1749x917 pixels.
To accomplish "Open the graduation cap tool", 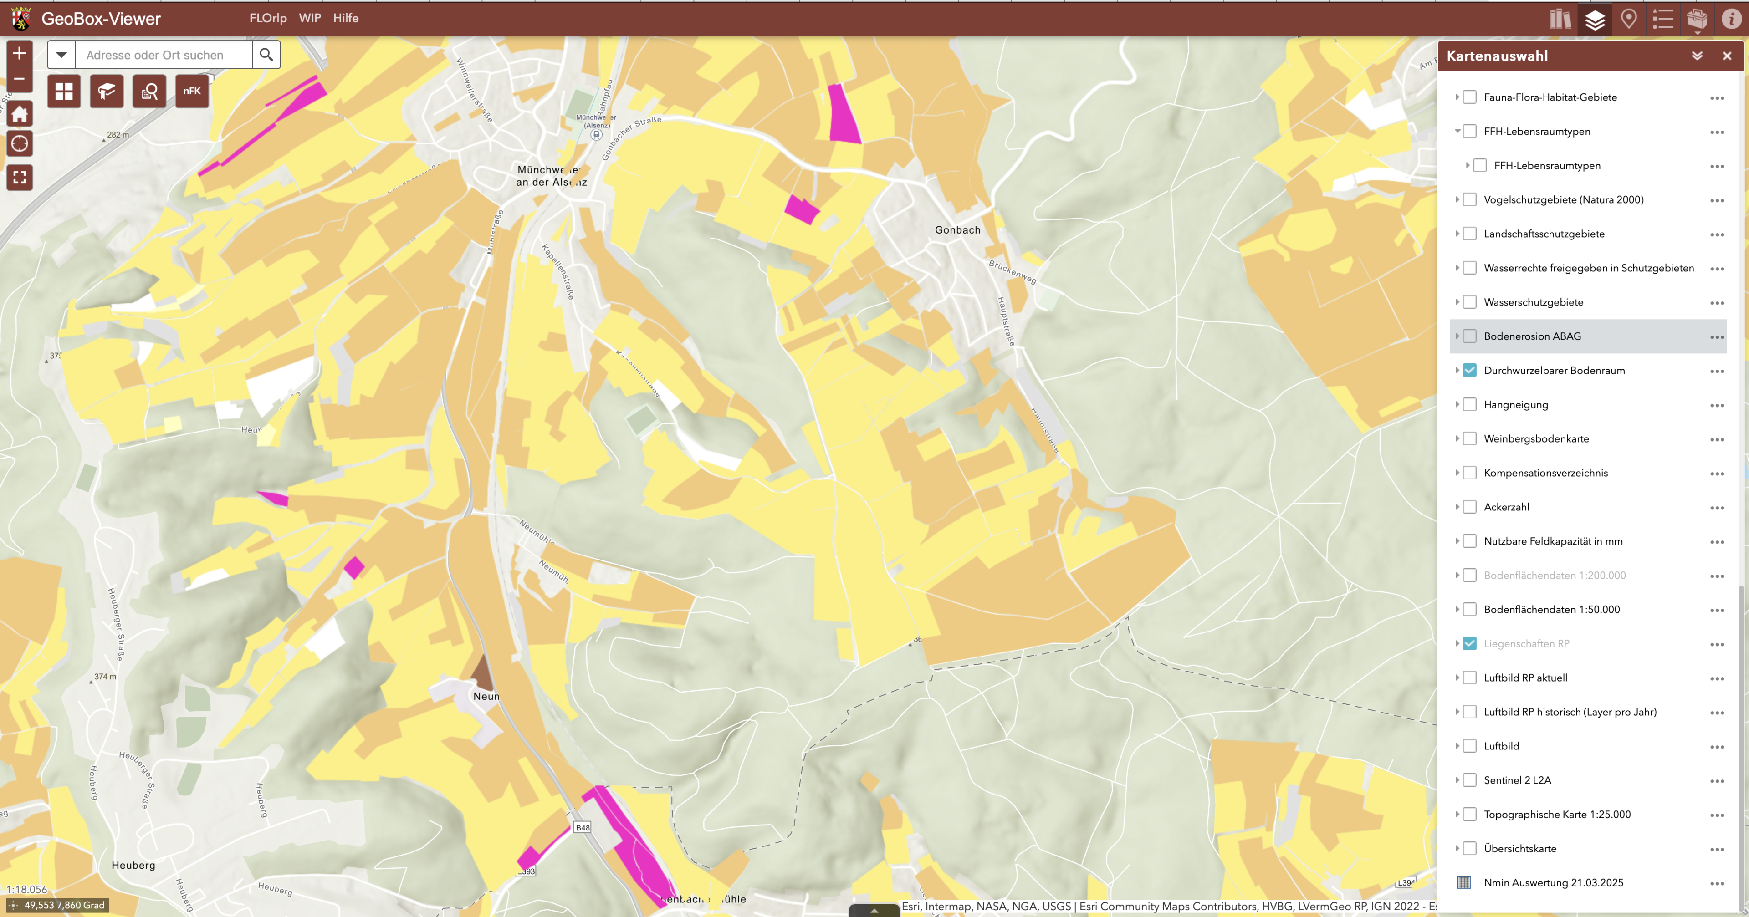I will point(107,91).
